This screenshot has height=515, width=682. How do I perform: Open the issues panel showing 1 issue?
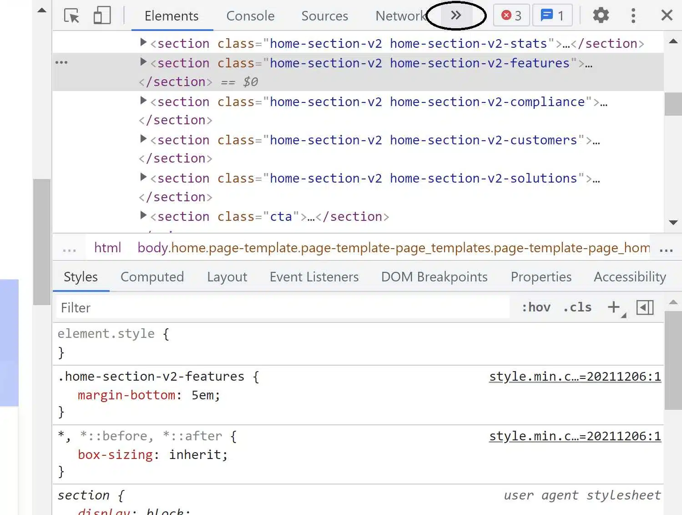click(x=552, y=15)
